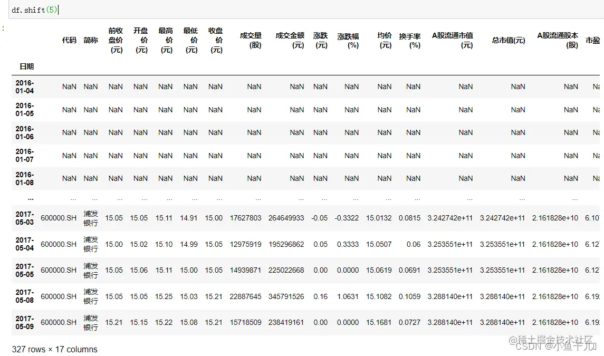Image resolution: width=604 pixels, height=356 pixels.
Task: Click the 换手率(%) column header
Action: [x=410, y=41]
